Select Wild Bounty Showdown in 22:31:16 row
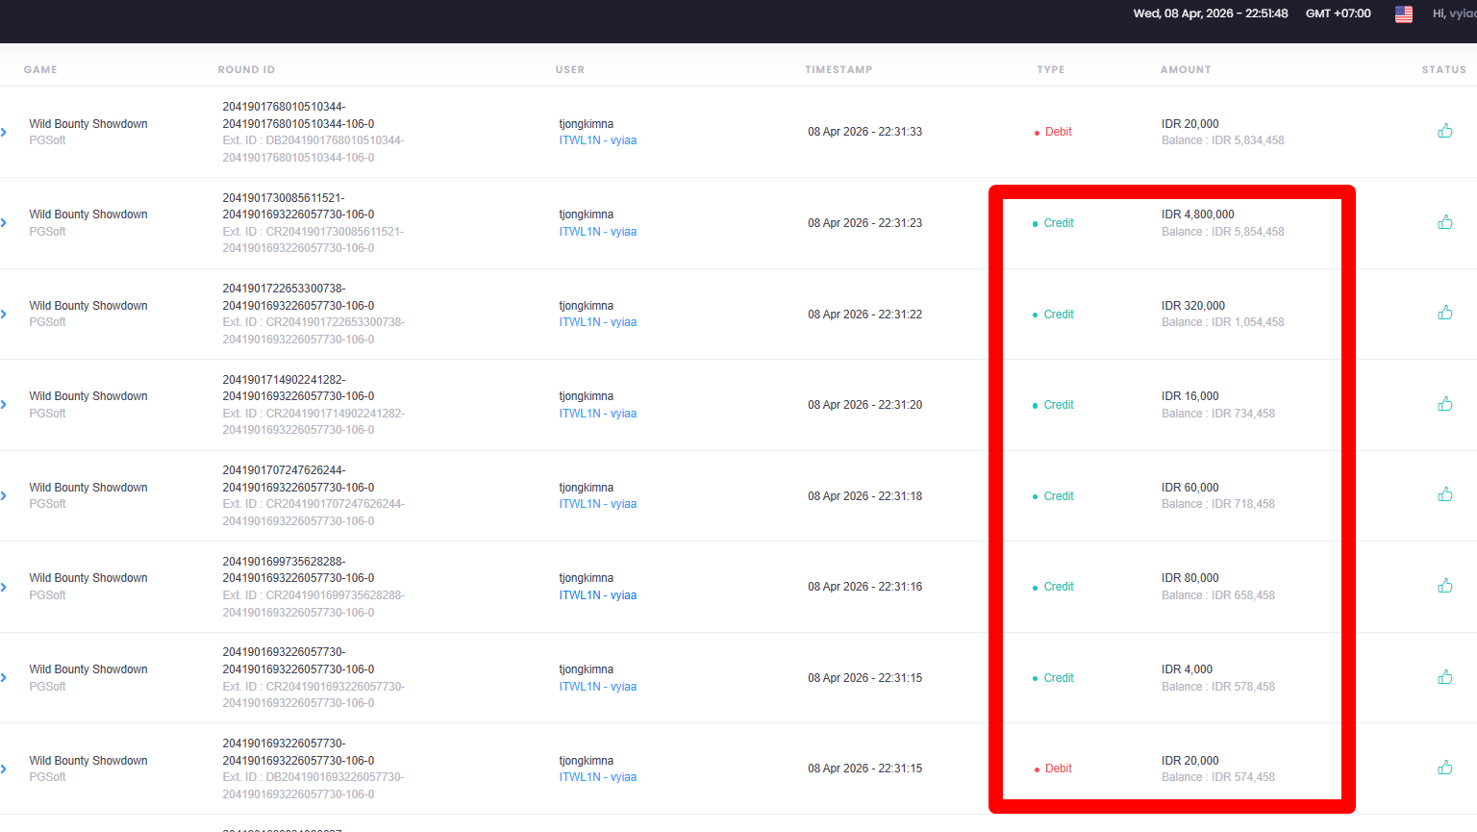The height and width of the screenshot is (832, 1477). (x=88, y=578)
